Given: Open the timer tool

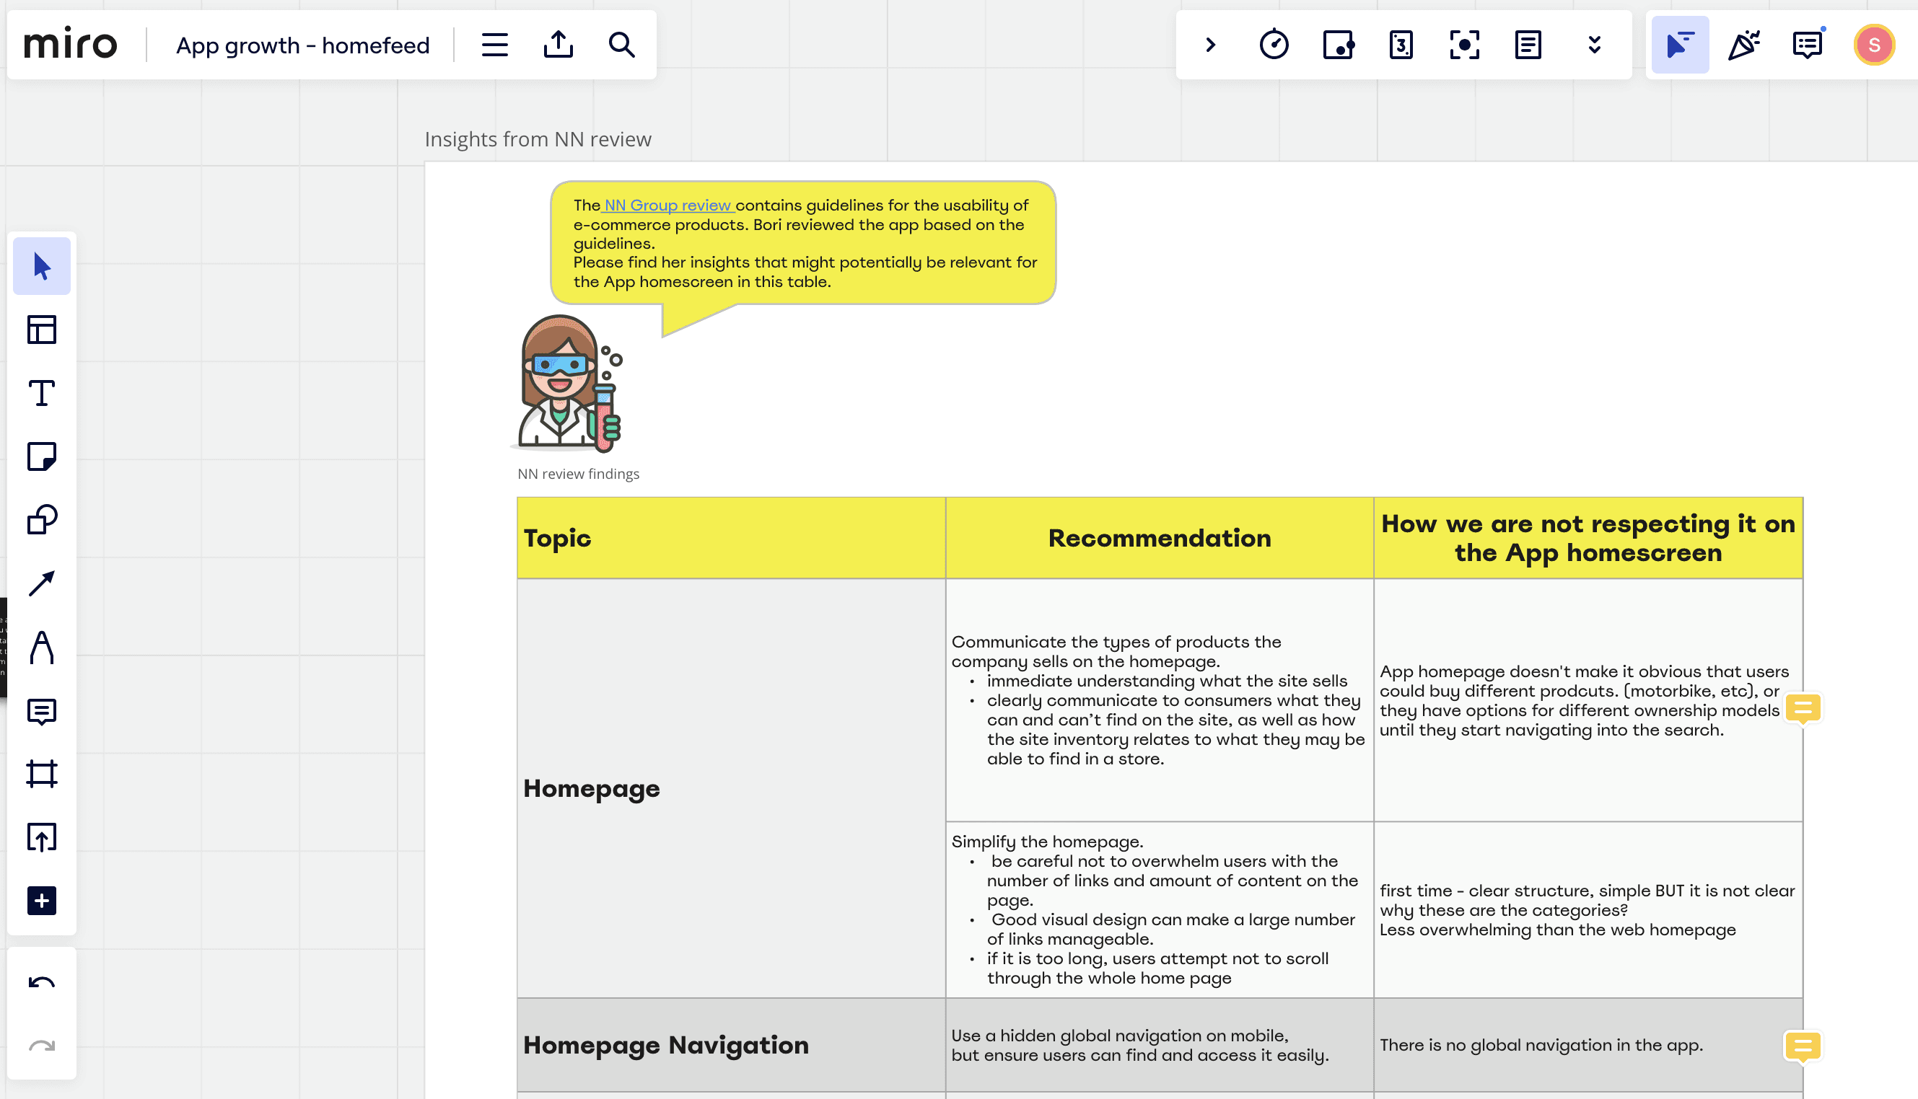Looking at the screenshot, I should [x=1274, y=45].
